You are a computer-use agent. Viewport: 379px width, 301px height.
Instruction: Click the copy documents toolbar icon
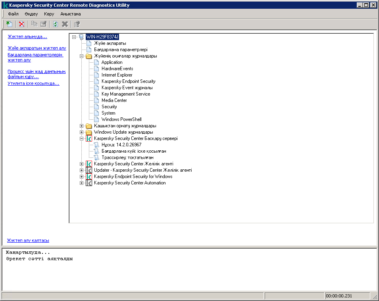click(34, 24)
